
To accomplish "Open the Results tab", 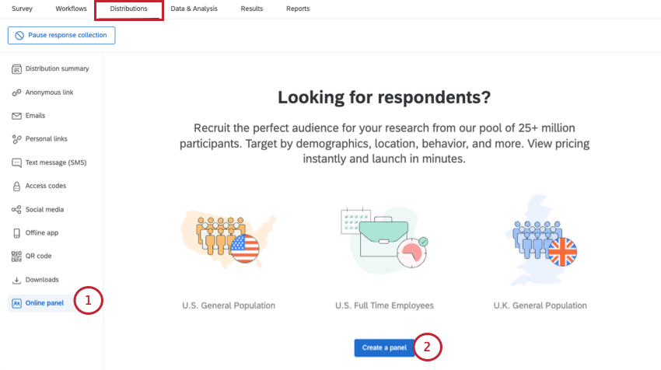I will coord(252,9).
